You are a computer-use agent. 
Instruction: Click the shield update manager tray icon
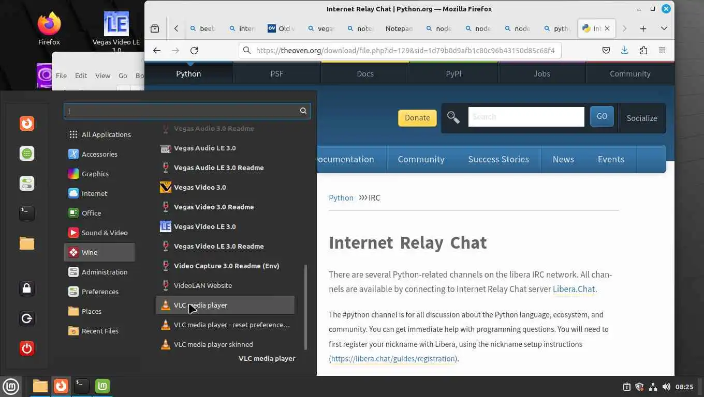click(x=639, y=387)
